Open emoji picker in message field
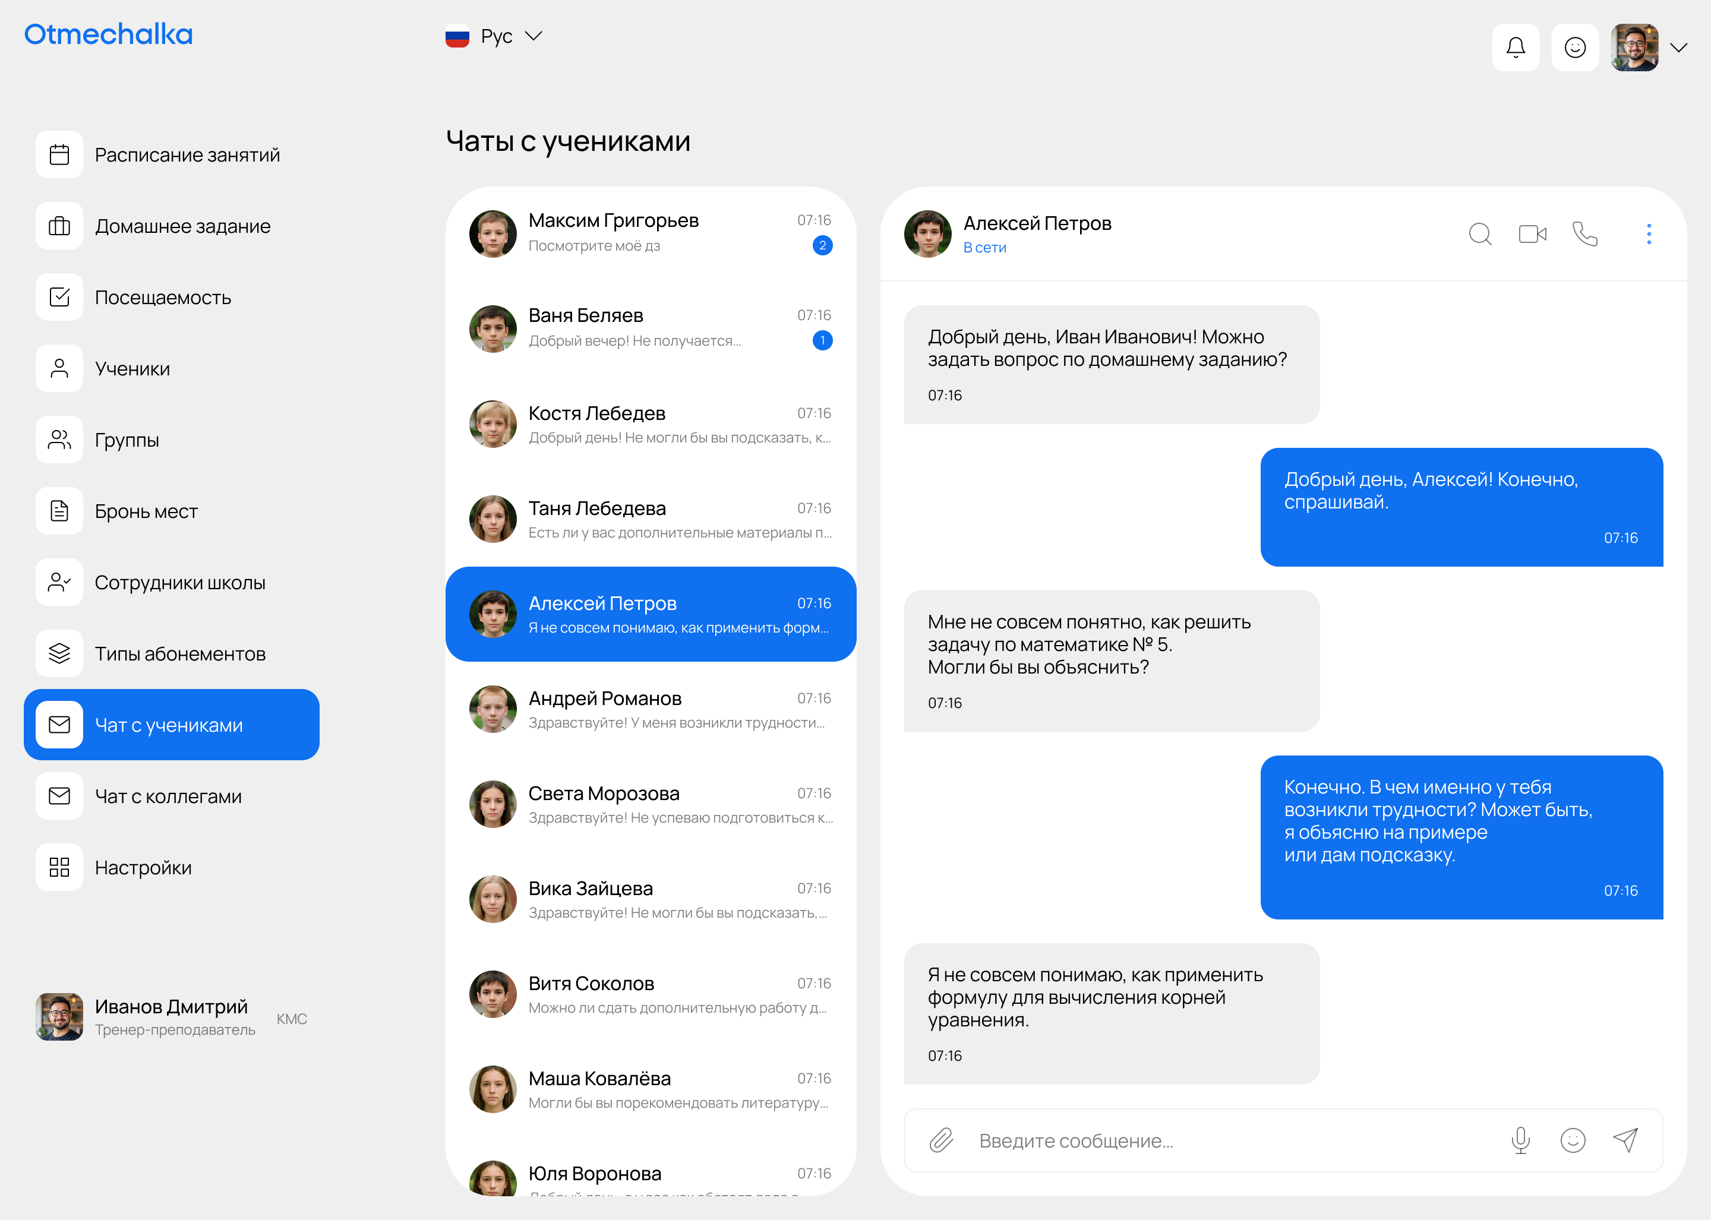1711x1220 pixels. point(1573,1140)
